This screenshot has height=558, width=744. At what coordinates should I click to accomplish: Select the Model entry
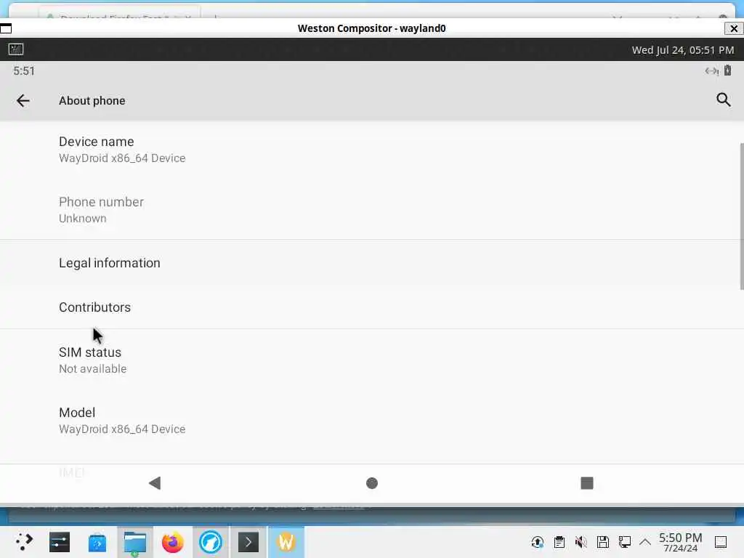coord(370,421)
